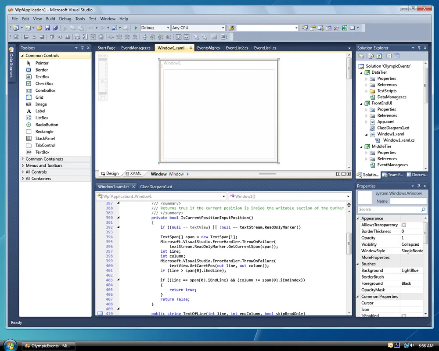This screenshot has width=439, height=351.
Task: Pin the Toolbox panel with auto-hide pushpin
Action: point(83,48)
